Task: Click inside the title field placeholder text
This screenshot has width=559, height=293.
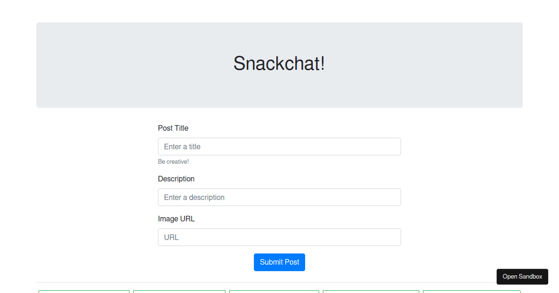Action: tap(182, 146)
